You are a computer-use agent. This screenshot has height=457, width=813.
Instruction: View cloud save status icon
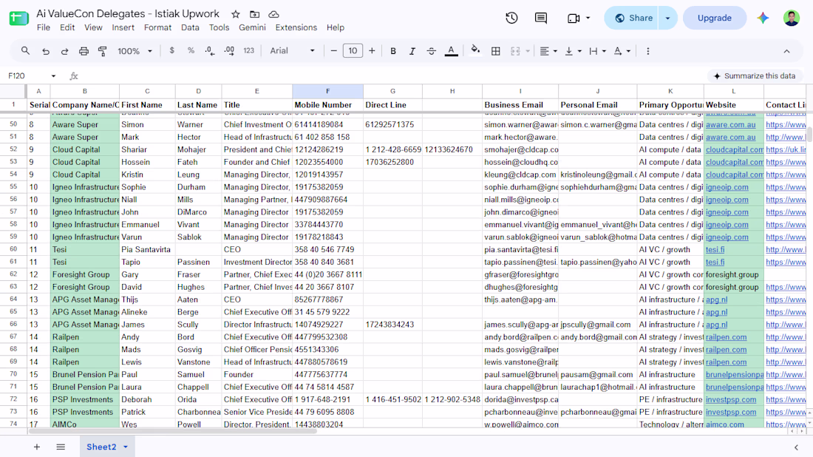pyautogui.click(x=273, y=15)
